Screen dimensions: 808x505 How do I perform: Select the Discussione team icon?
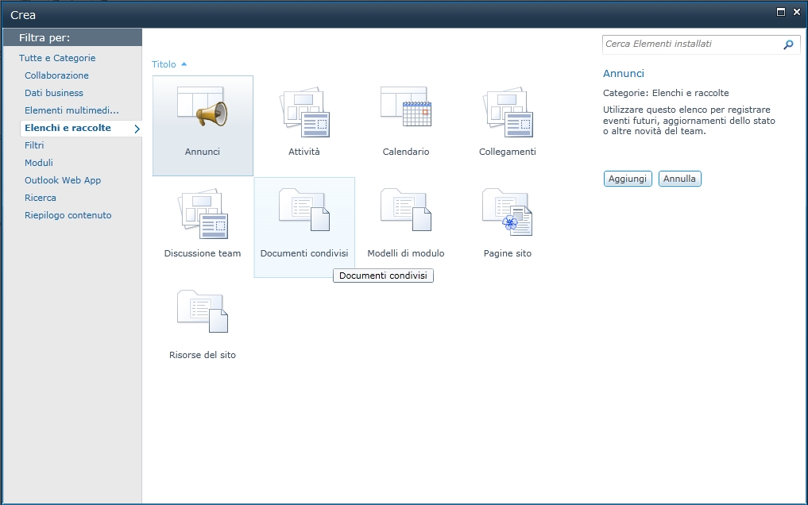[203, 214]
